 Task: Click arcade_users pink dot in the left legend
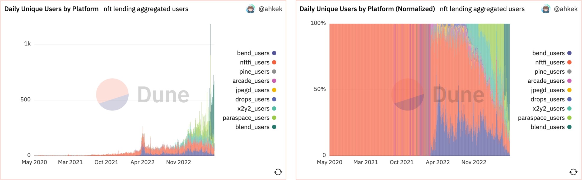(x=274, y=81)
